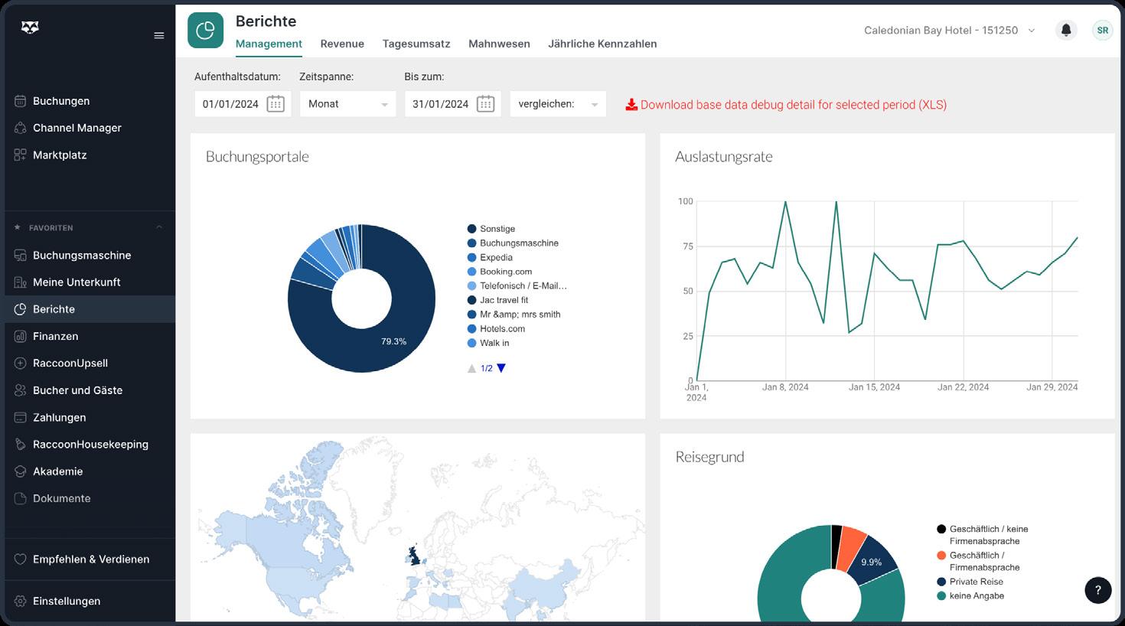Screen dimensions: 1125x626
Task: Click the Berichte pie chart logo icon
Action: pos(205,31)
